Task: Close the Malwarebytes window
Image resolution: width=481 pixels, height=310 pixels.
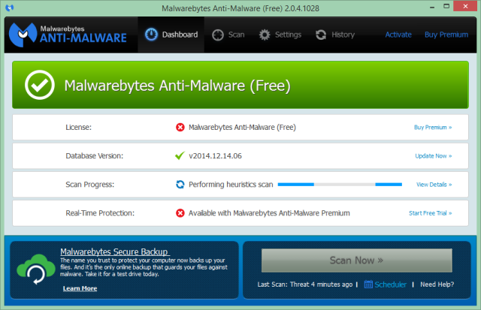Action: (465, 6)
